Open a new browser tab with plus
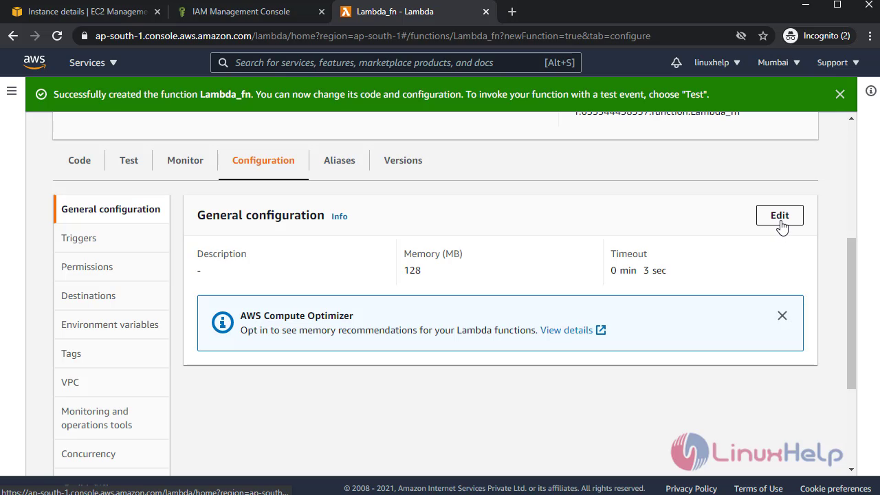 click(511, 12)
